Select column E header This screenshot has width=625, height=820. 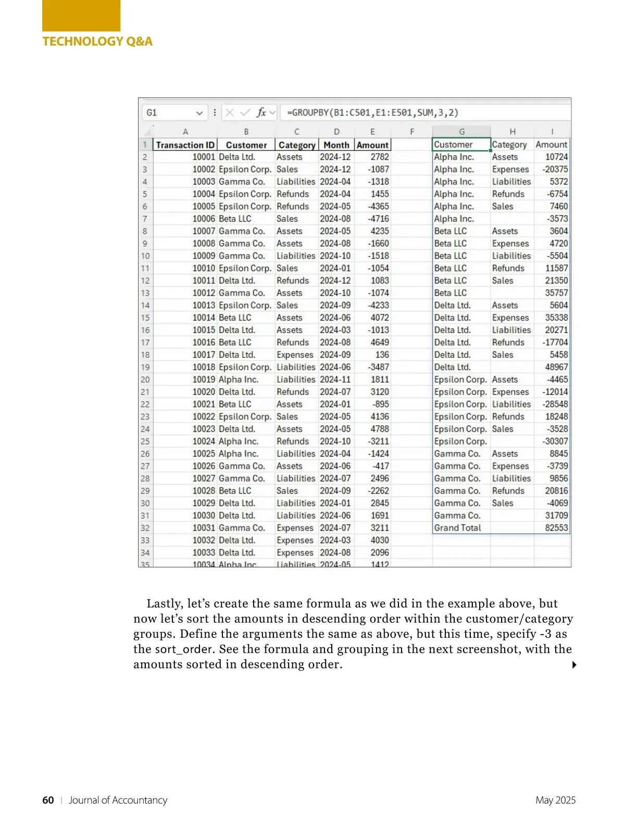pyautogui.click(x=372, y=132)
